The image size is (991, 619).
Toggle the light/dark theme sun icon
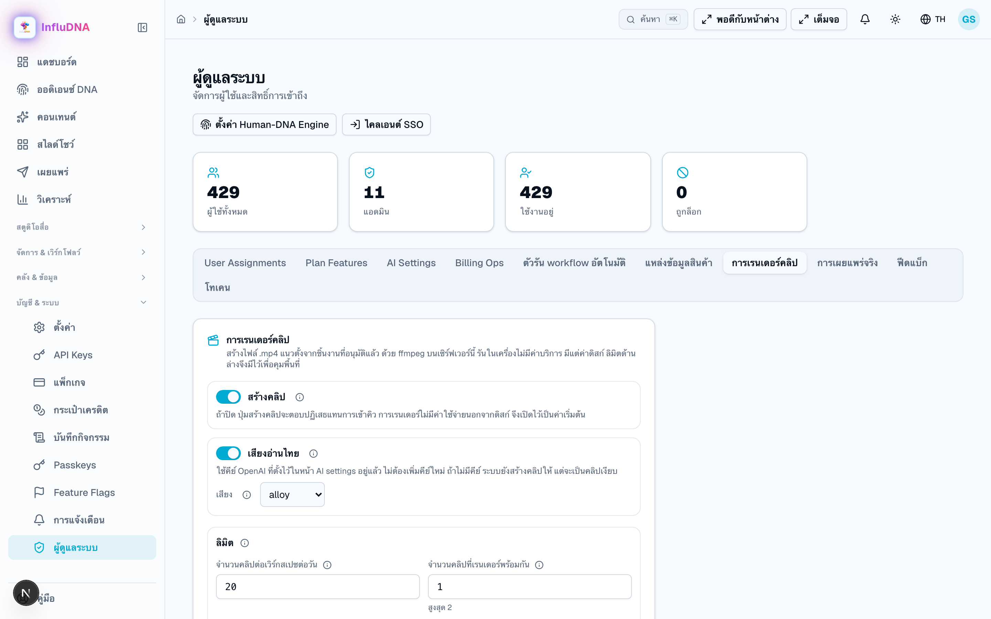(895, 19)
